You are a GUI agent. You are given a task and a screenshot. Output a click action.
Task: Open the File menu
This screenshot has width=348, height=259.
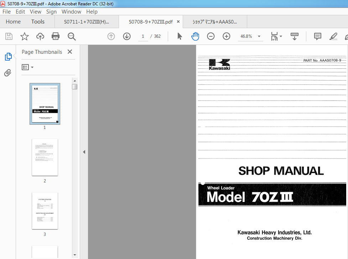pos(6,11)
